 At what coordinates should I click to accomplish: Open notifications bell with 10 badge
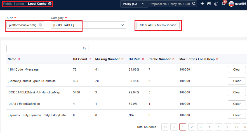(x=223, y=4)
